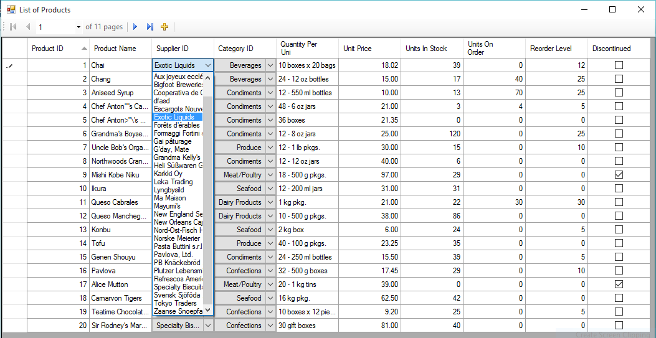Toggle Discontinued checkbox for Sir Rodney's row
The image size is (656, 338).
click(619, 325)
